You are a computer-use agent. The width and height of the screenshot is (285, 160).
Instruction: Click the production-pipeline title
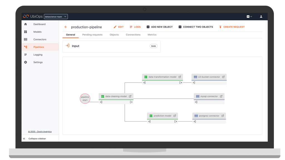(x=86, y=27)
